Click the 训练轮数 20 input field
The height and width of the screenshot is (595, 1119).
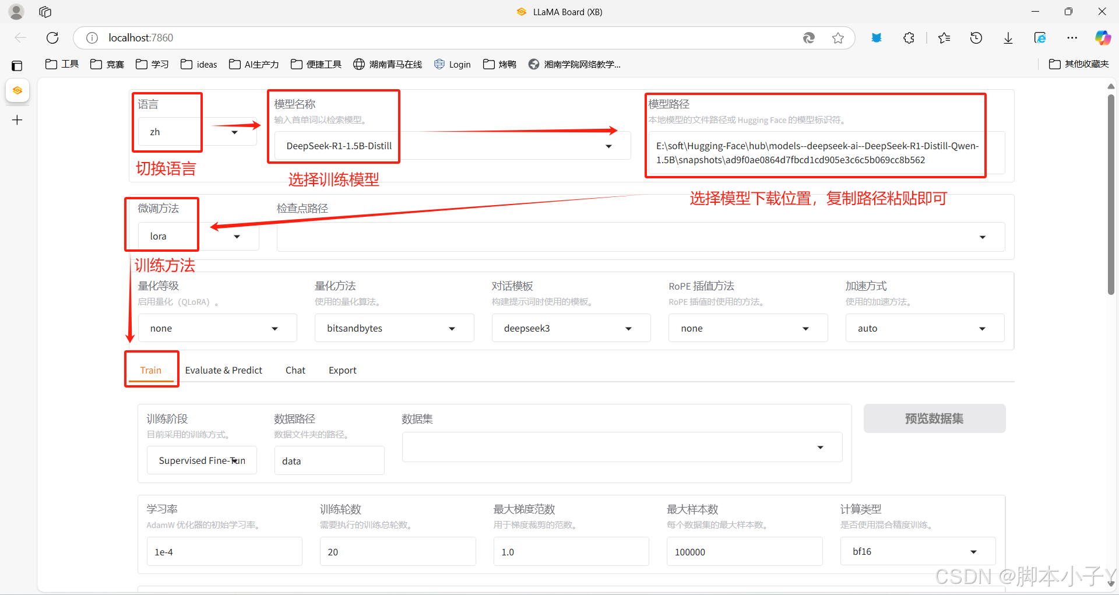coord(397,552)
